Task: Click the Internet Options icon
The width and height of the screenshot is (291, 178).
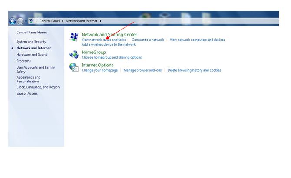Action: tap(74, 67)
